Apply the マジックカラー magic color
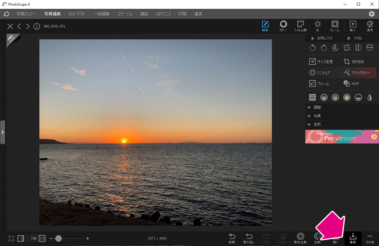Viewport: 379px width, 246px height. (x=357, y=72)
